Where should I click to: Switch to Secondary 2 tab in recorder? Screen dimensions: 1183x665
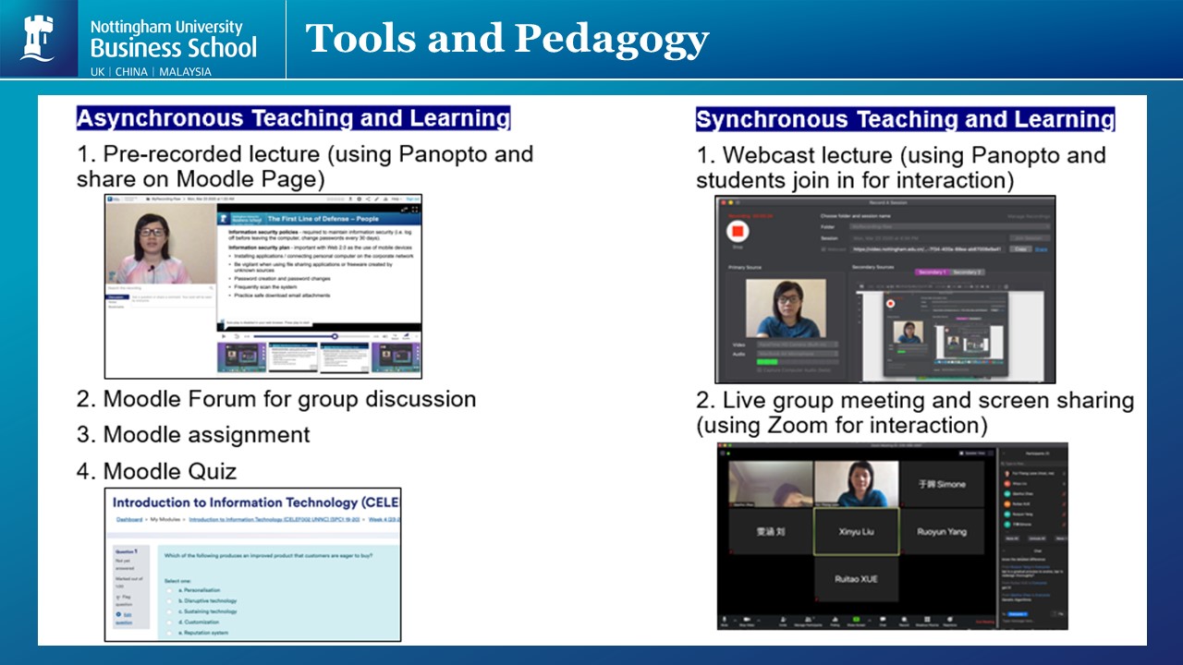click(967, 272)
